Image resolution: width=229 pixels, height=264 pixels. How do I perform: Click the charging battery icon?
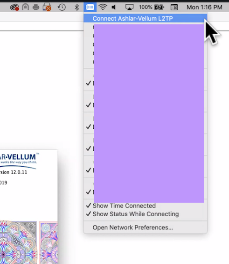click(x=159, y=7)
